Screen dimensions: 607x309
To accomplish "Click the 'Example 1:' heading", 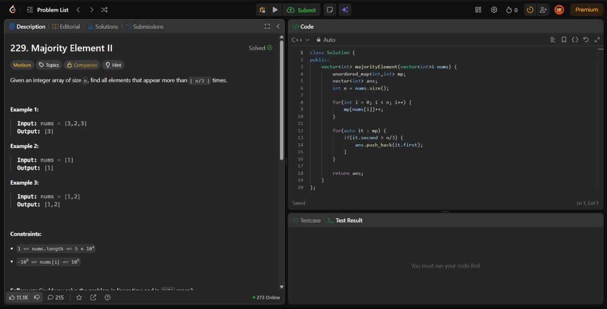I will (x=24, y=110).
